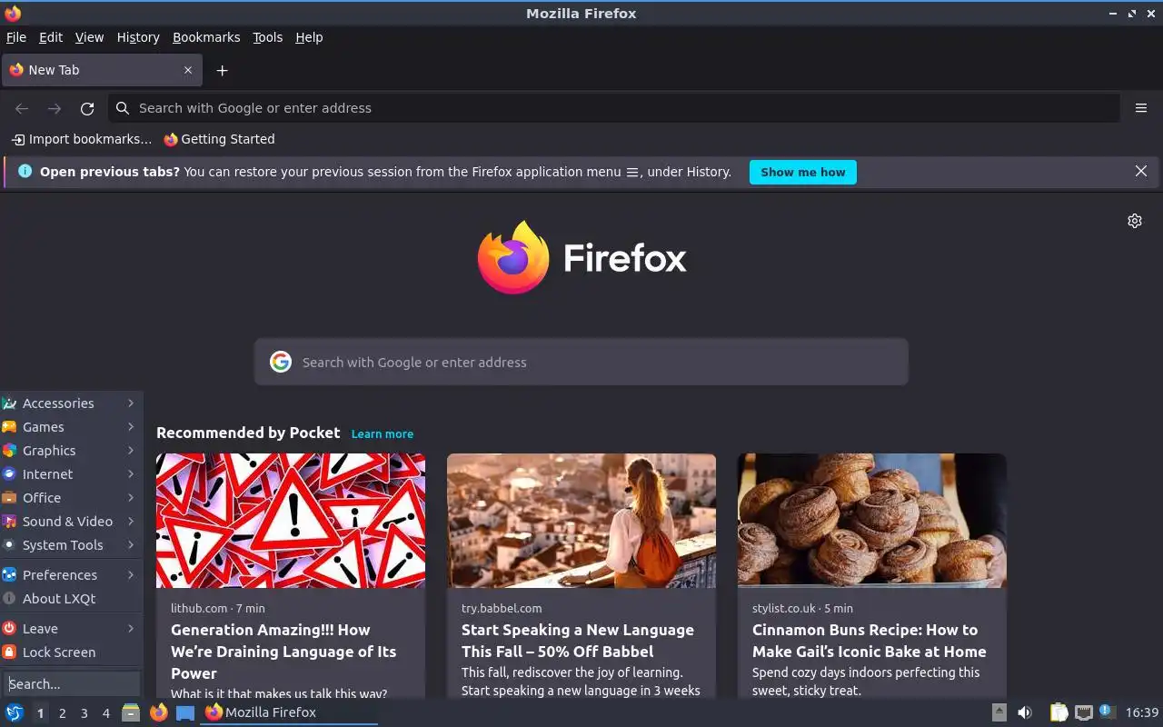This screenshot has width=1163, height=727.
Task: Click Mozilla Firefox taskbar window button
Action: (290, 712)
